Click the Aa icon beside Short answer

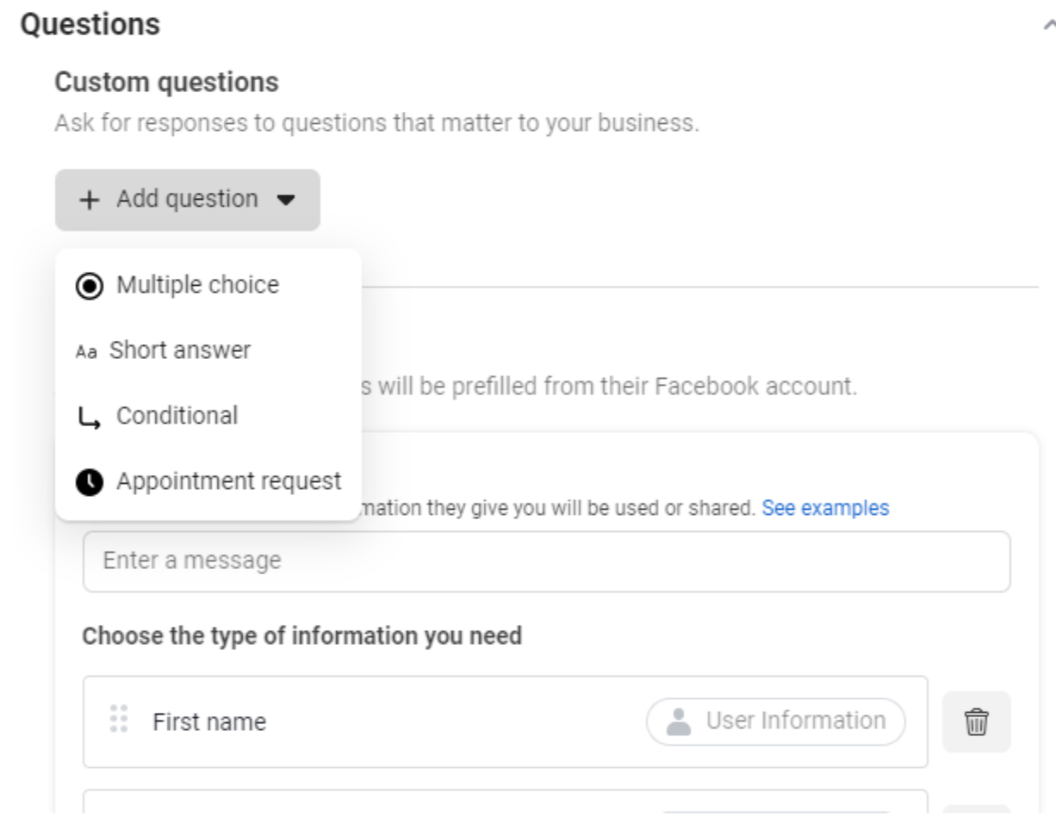[x=86, y=352]
